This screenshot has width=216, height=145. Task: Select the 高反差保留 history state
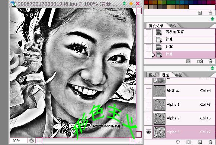tap(180, 32)
